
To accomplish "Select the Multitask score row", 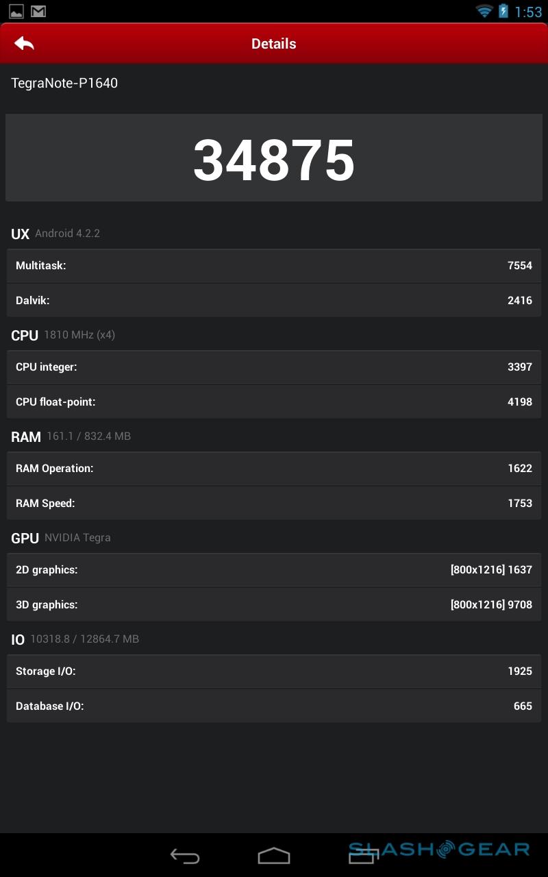I will (274, 266).
